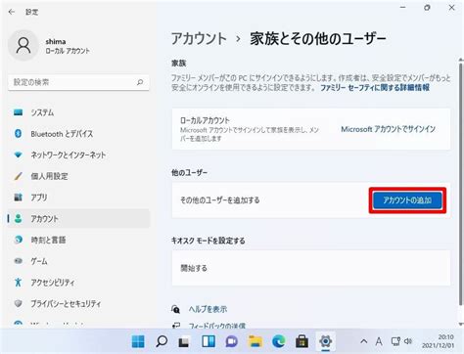
Task: Open the shima user profile avatar
Action: coord(23,45)
